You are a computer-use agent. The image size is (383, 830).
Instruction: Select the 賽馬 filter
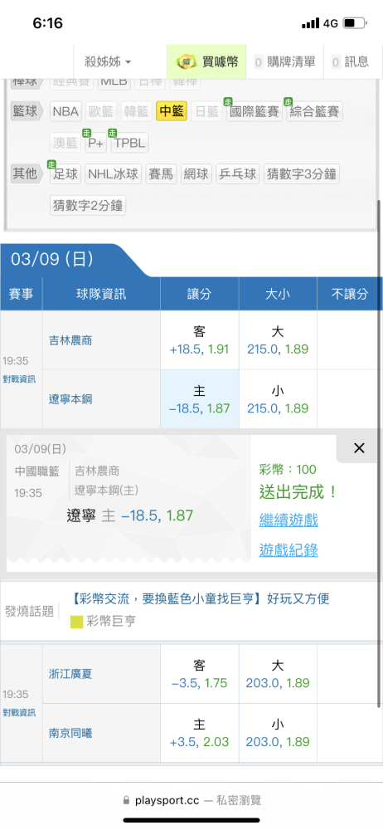click(x=162, y=174)
